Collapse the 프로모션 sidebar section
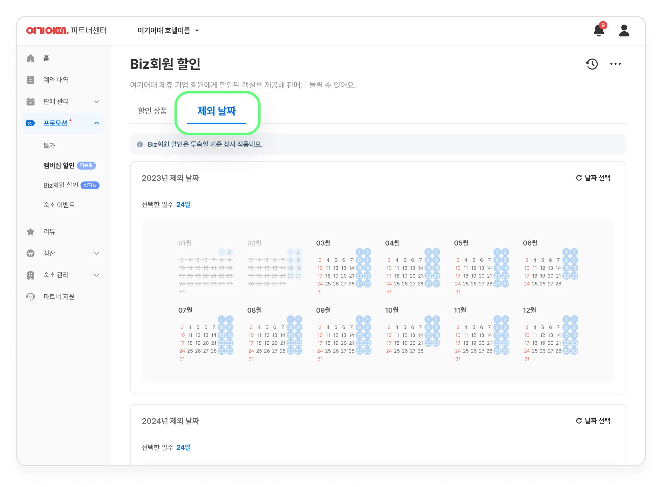662x487 pixels. tap(96, 123)
